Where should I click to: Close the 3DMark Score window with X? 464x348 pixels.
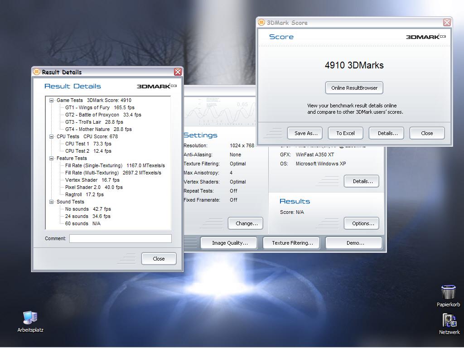tap(447, 22)
